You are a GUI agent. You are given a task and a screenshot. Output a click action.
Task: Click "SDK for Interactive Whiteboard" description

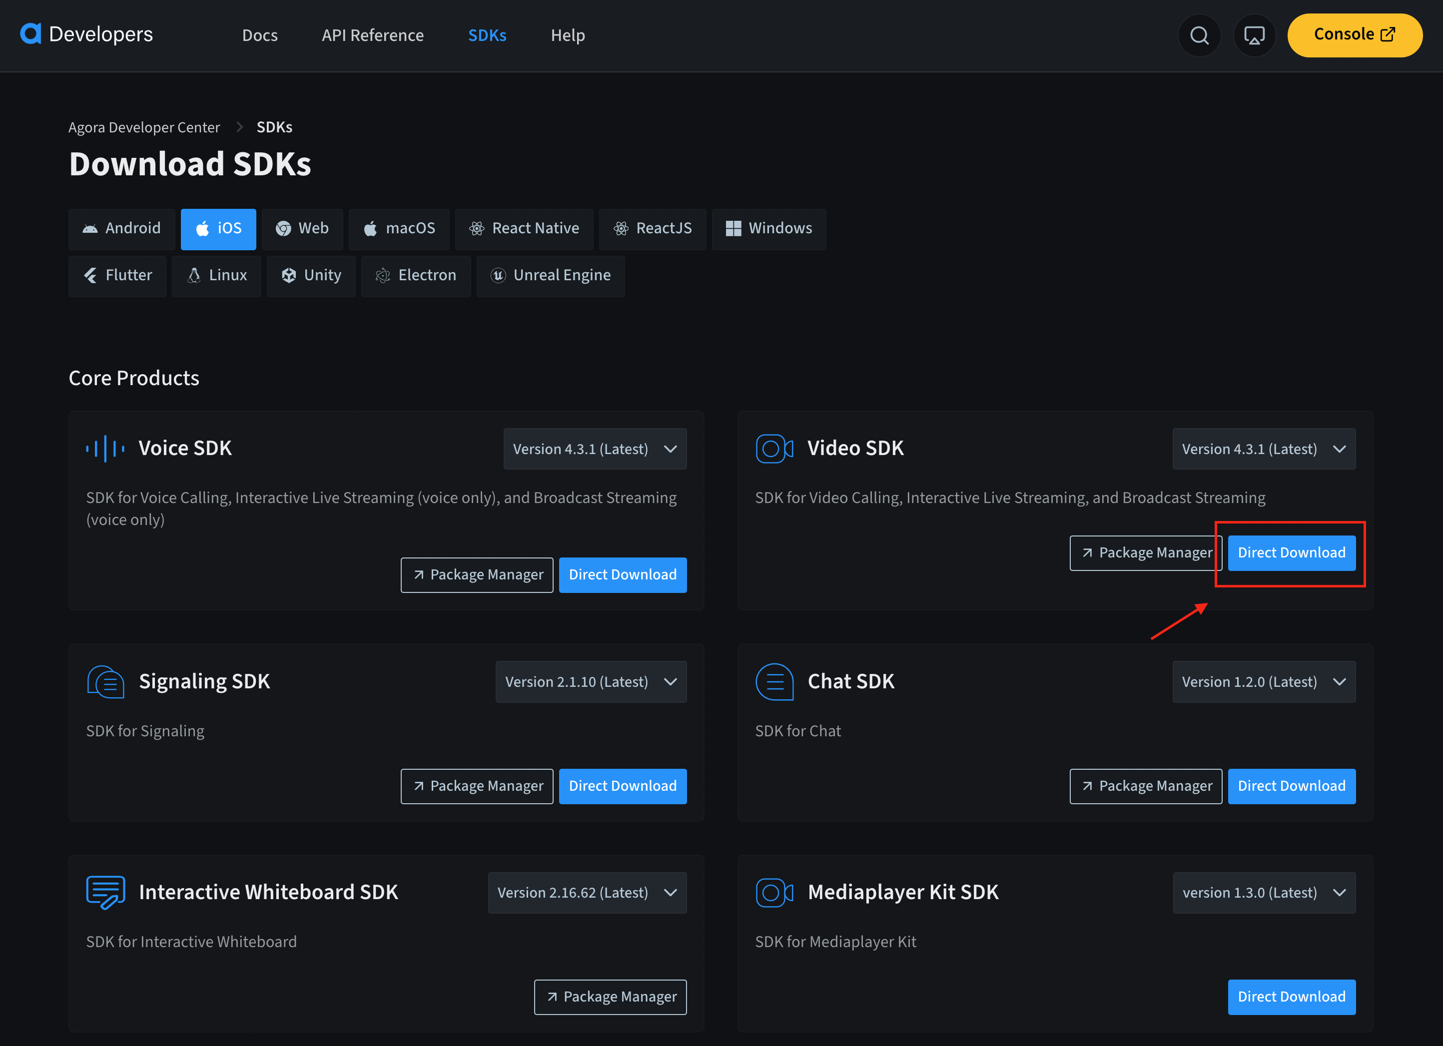pos(191,942)
